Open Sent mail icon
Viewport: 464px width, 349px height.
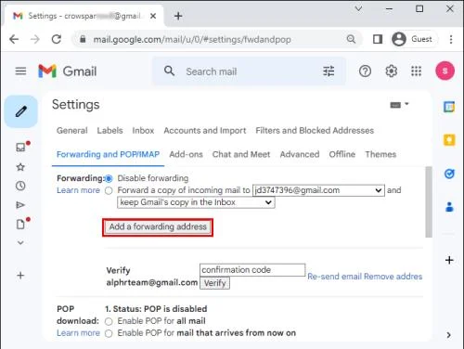(x=20, y=205)
